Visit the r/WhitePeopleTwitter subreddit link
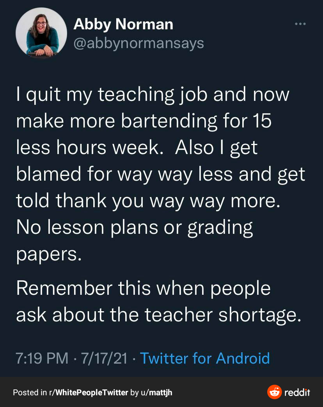The height and width of the screenshot is (407, 323). (89, 393)
